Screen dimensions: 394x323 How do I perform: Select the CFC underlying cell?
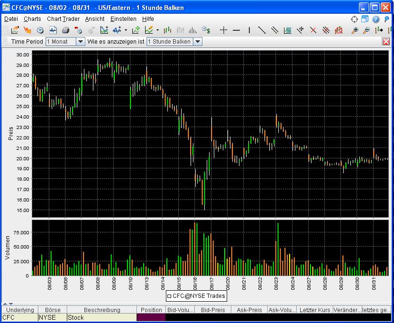pos(20,317)
